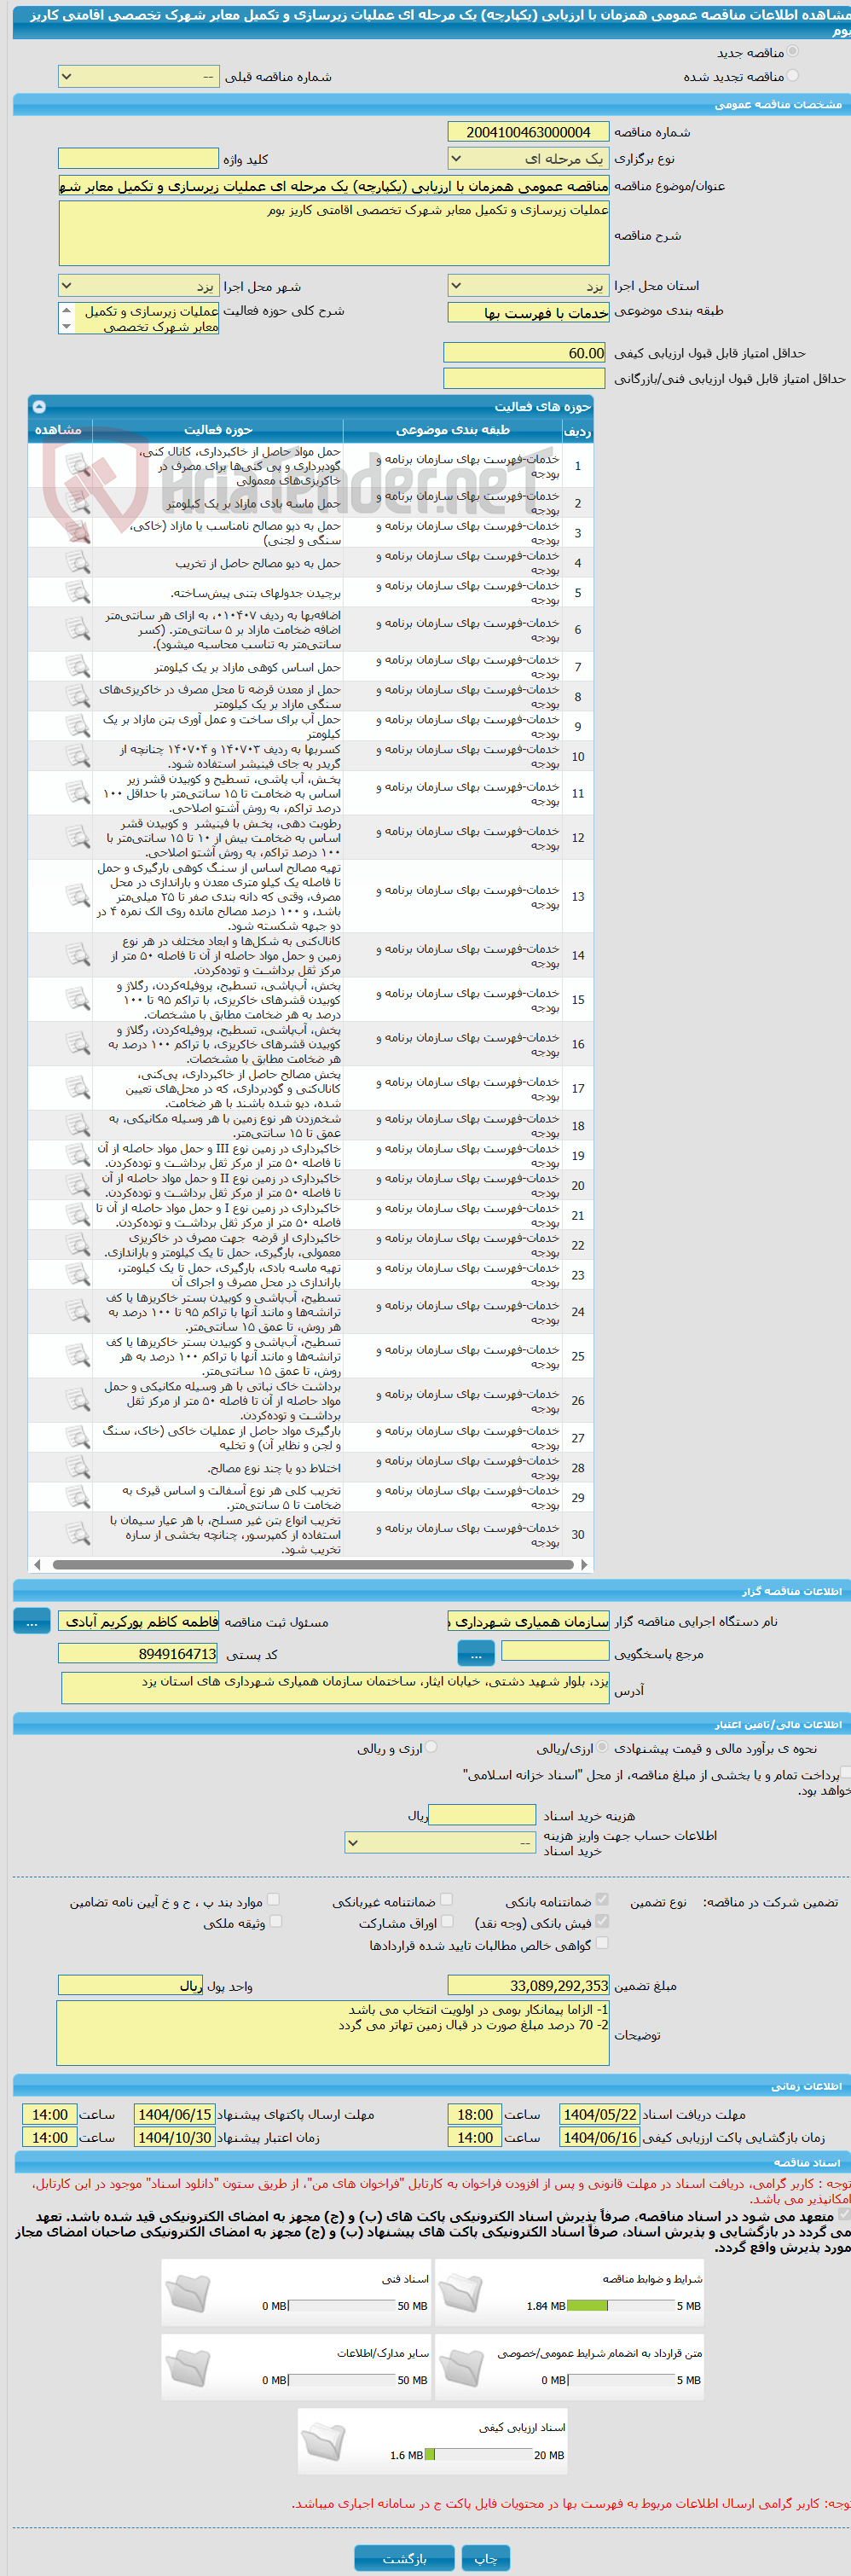Select the مناقصه جدید radio button
The height and width of the screenshot is (2576, 851).
pyautogui.click(x=793, y=52)
